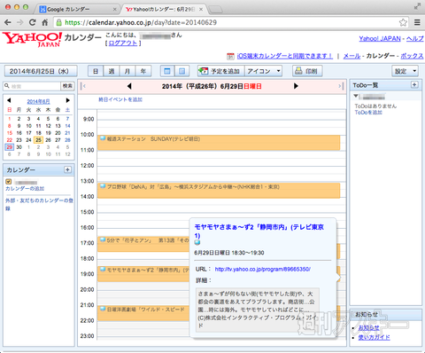425x353 pixels.
Task: Go to previous day arrow
Action: tap(129, 86)
